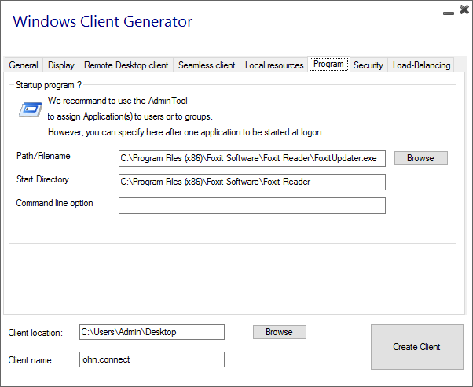The width and height of the screenshot is (473, 387).
Task: Click into the Path/Filename field
Action: coord(251,159)
